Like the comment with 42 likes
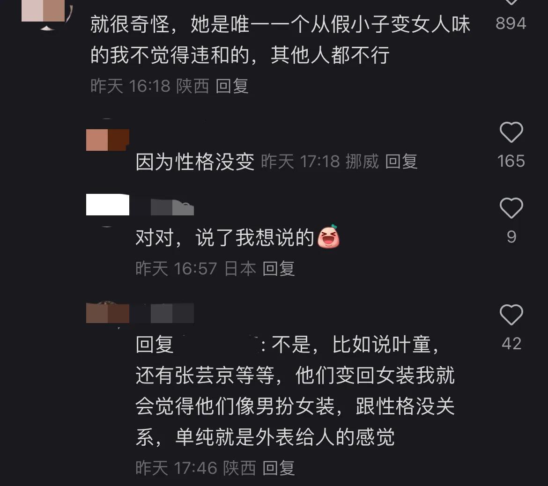The height and width of the screenshot is (486, 548). point(511,315)
